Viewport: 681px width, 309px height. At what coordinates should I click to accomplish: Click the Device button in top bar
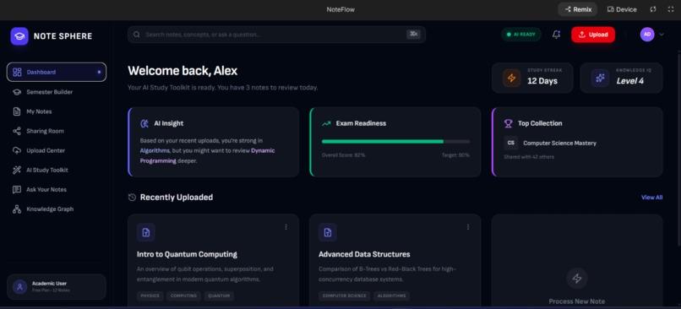(622, 9)
